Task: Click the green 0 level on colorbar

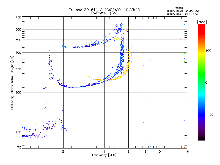Action: [201, 82]
